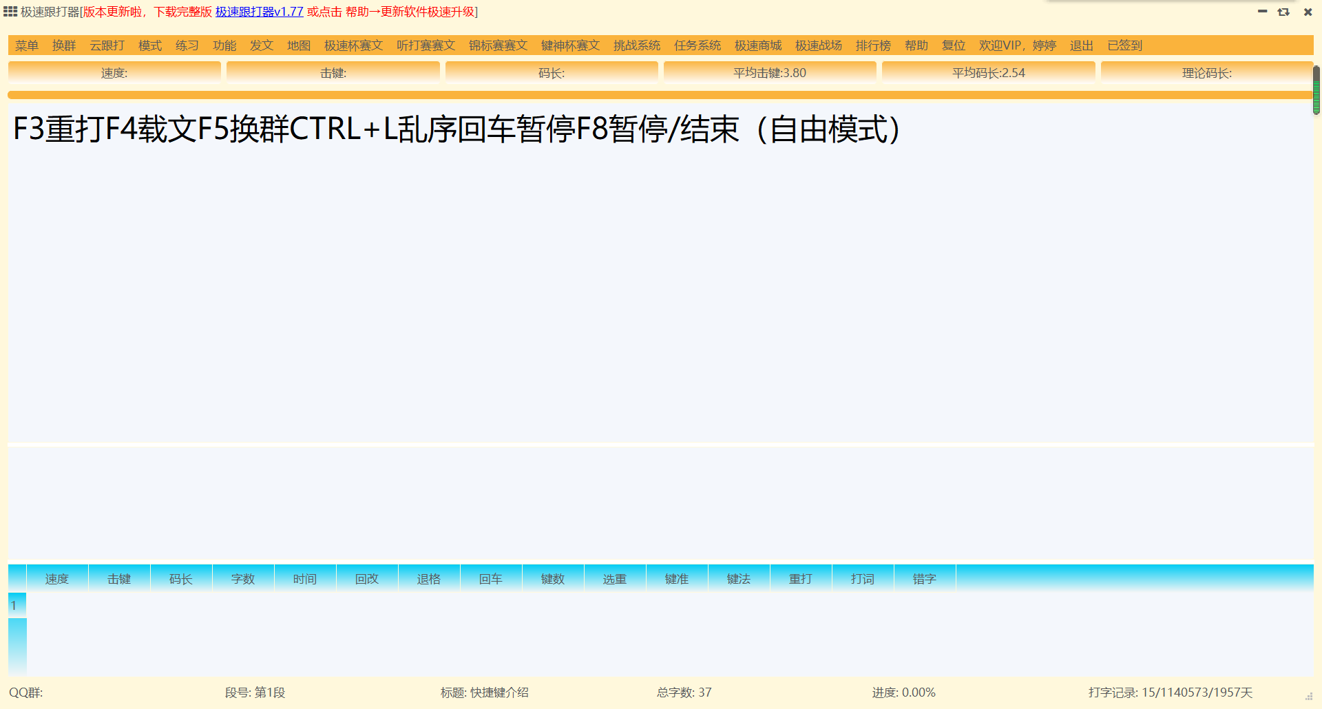Click the 打词 column header
The image size is (1322, 709).
(x=863, y=579)
